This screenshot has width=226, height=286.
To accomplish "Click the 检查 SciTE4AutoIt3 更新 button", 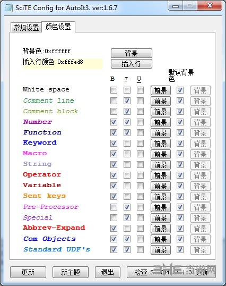I will click(x=171, y=272).
